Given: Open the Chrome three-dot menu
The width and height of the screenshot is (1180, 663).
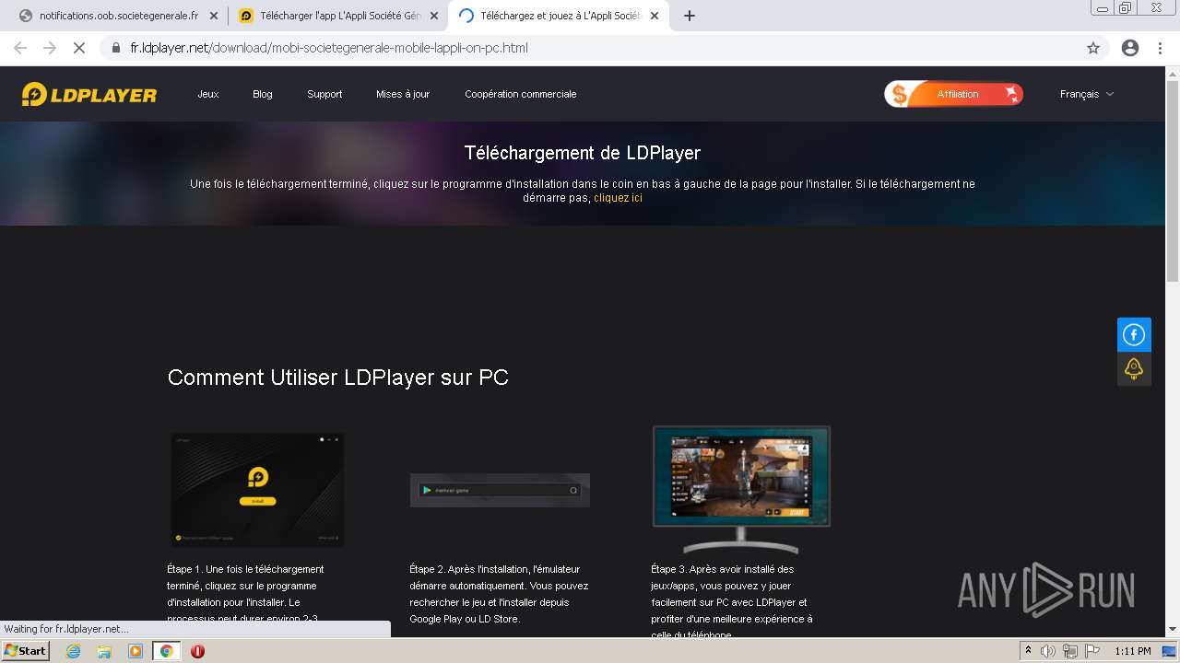Looking at the screenshot, I should pyautogui.click(x=1160, y=48).
